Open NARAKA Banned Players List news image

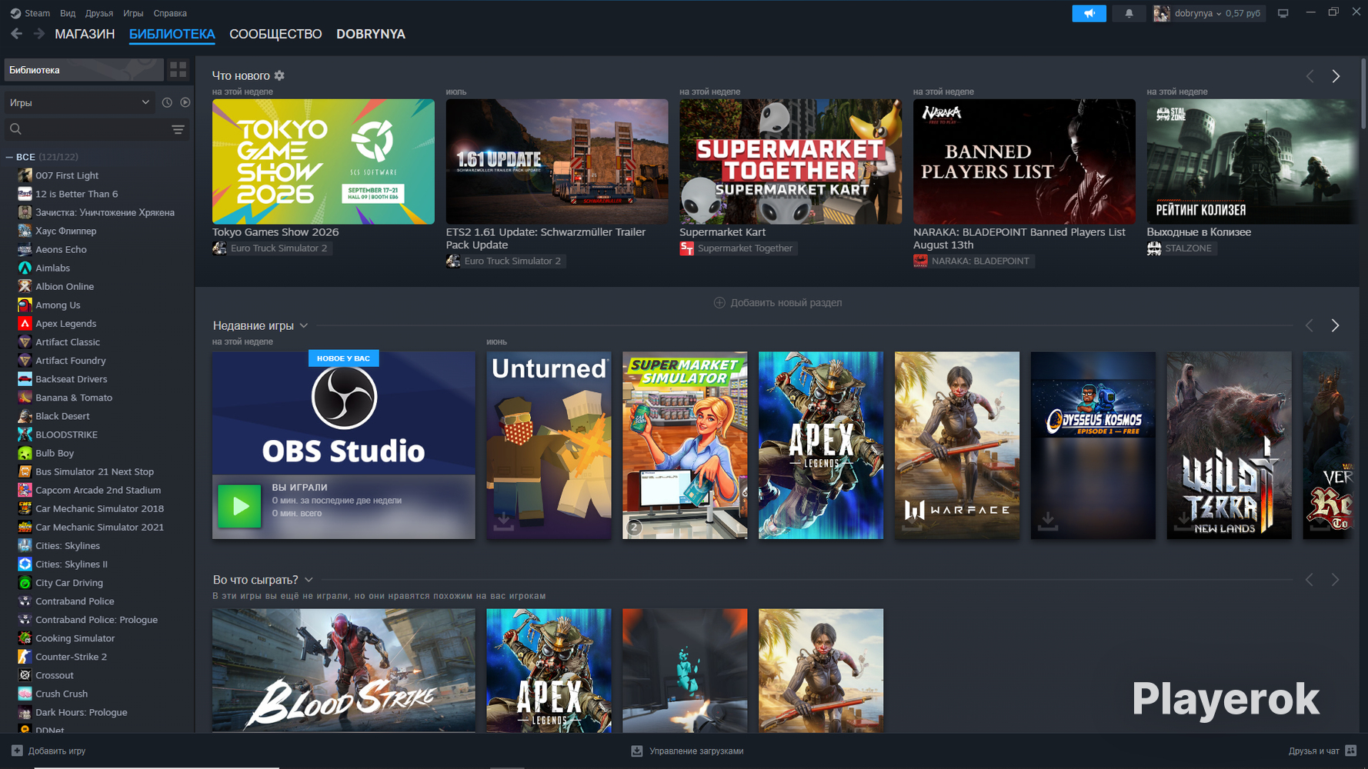(1024, 161)
